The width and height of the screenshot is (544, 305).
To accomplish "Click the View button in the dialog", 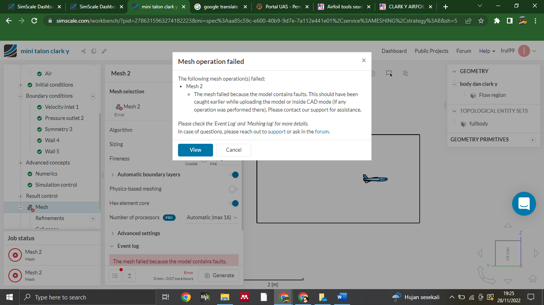I will coord(196,150).
